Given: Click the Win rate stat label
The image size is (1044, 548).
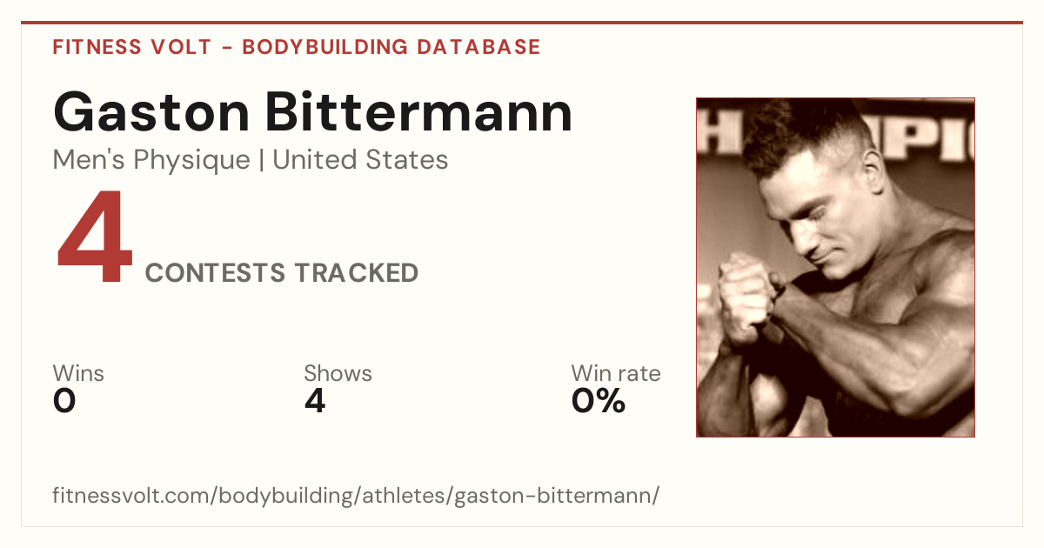Looking at the screenshot, I should pos(616,374).
